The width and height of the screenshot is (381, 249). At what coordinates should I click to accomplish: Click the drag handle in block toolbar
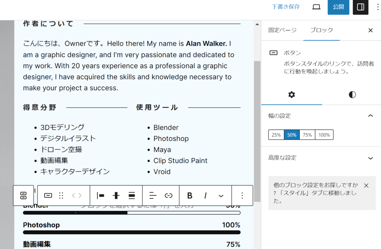tap(61, 195)
